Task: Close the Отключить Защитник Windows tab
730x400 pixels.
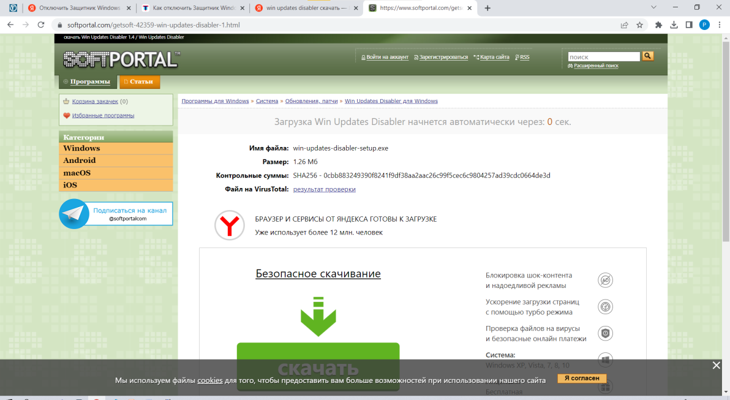Action: point(129,8)
